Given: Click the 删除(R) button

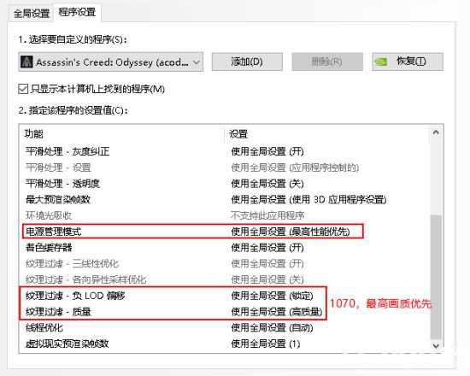Looking at the screenshot, I should pyautogui.click(x=327, y=62).
